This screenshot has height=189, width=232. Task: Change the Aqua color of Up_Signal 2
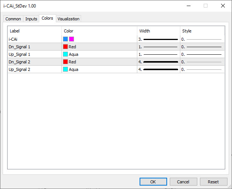pyautogui.click(x=65, y=69)
